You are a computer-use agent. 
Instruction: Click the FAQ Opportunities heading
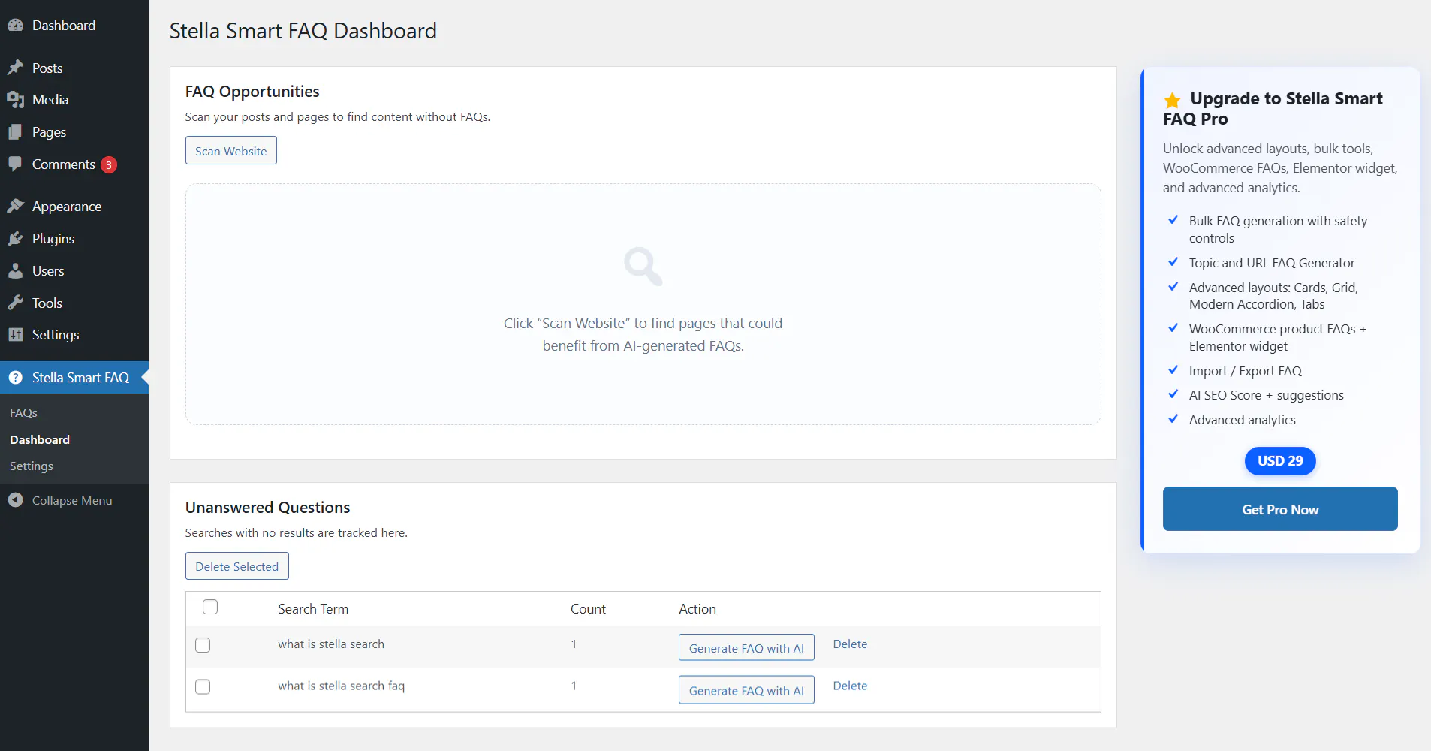coord(252,92)
